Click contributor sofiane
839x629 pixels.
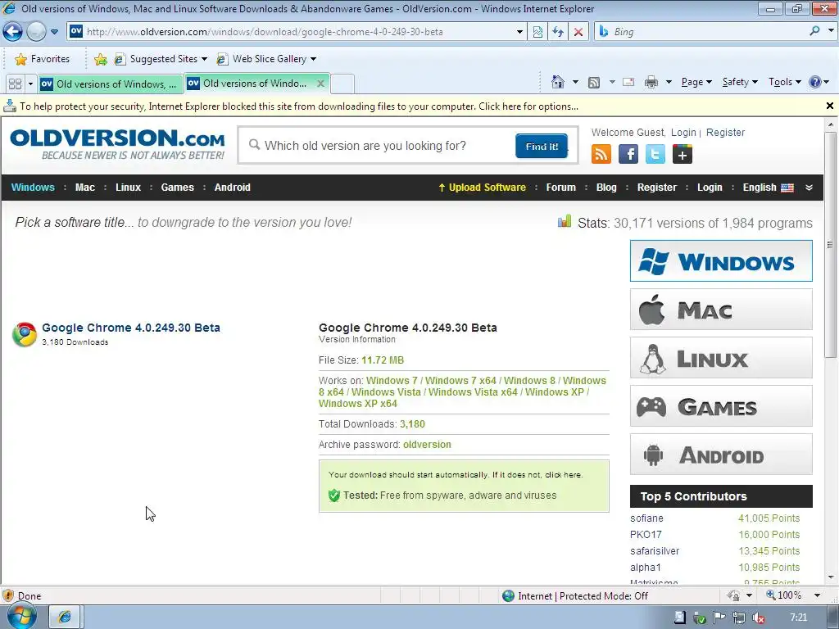click(x=646, y=518)
